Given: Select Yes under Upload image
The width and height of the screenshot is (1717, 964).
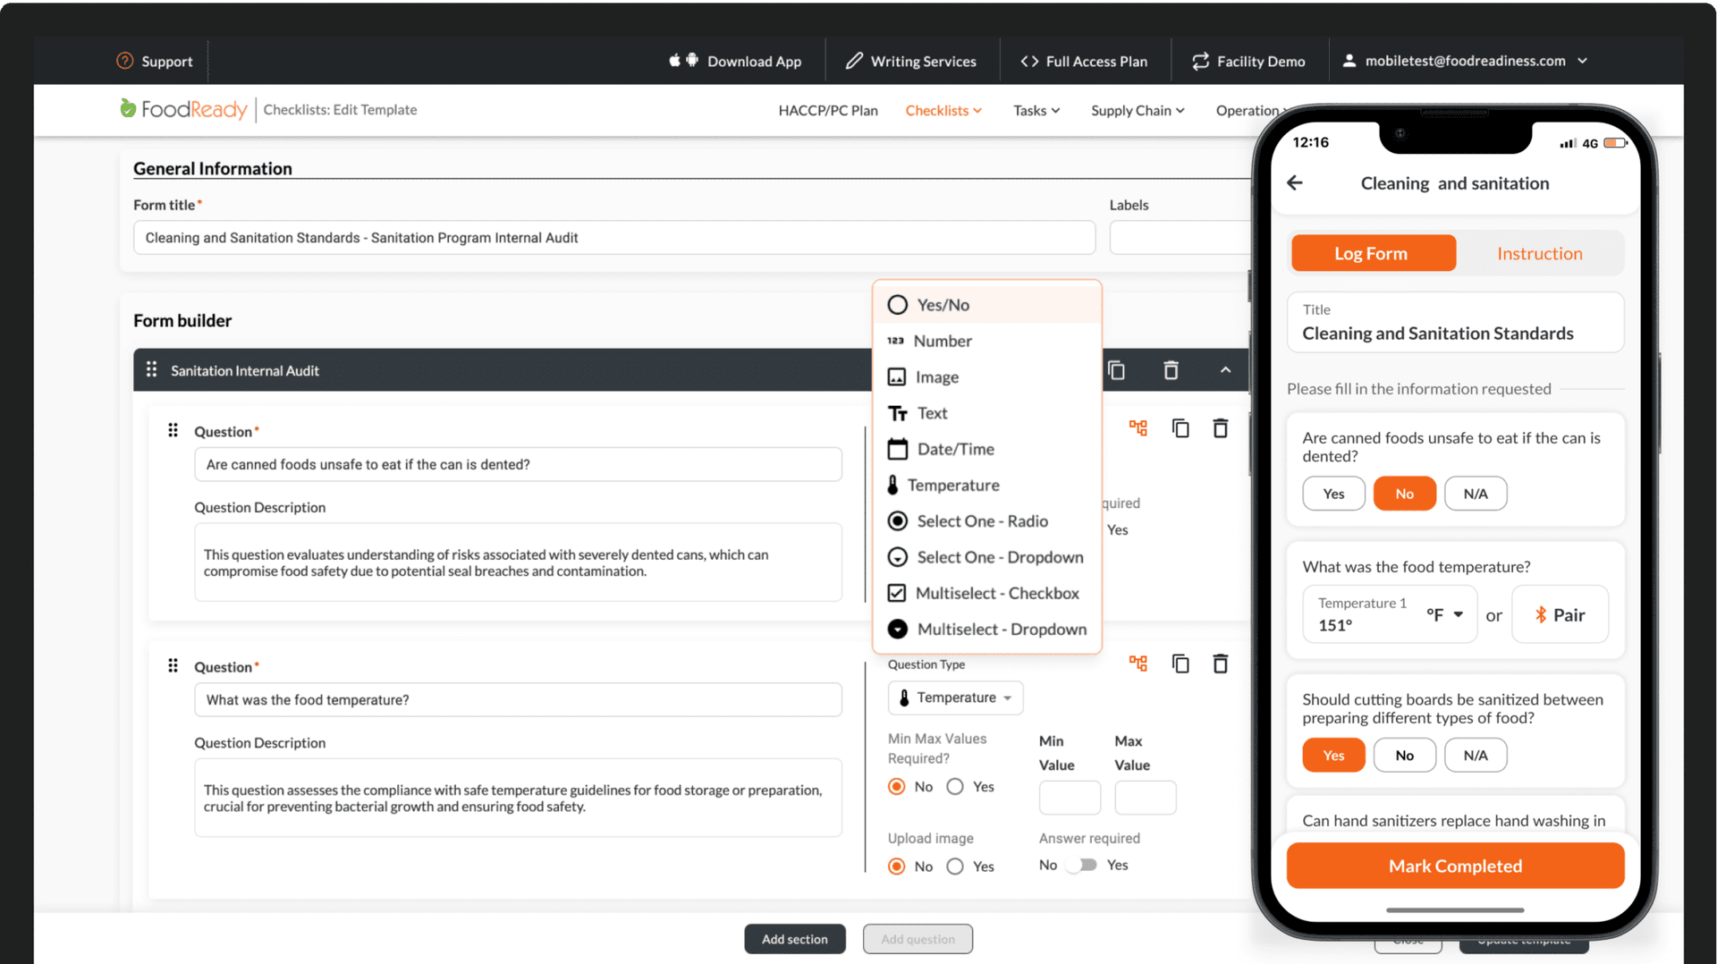Looking at the screenshot, I should click(955, 866).
